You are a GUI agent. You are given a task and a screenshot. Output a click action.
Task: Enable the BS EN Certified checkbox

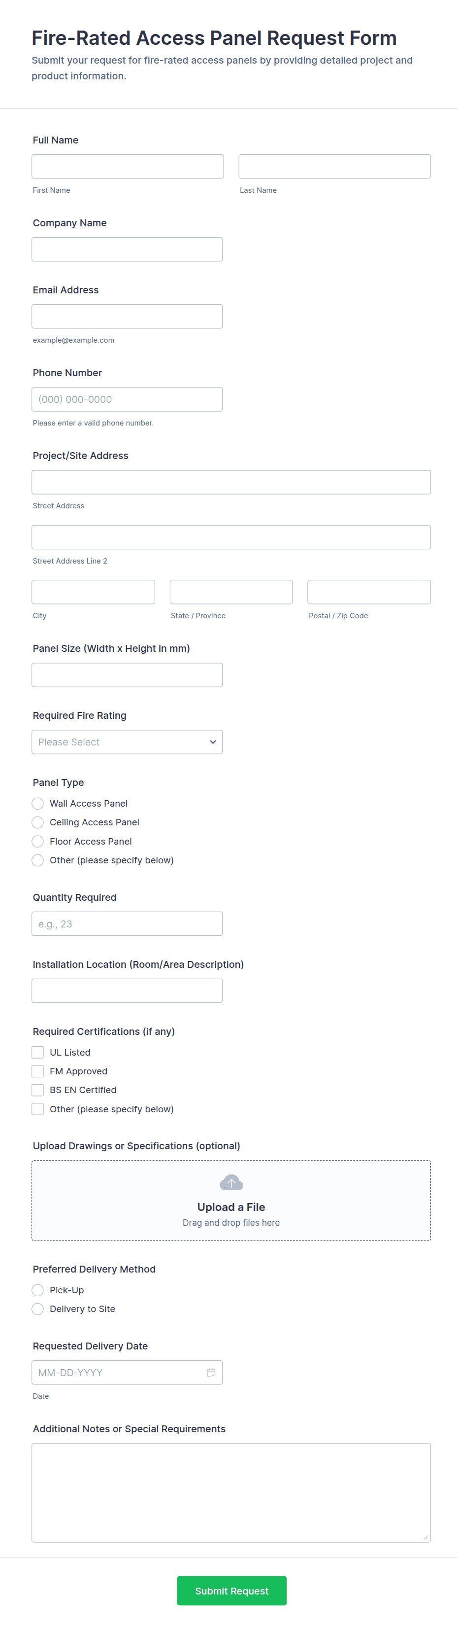click(38, 1090)
